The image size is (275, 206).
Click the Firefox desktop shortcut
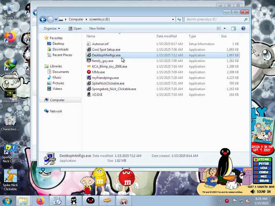(x=10, y=39)
